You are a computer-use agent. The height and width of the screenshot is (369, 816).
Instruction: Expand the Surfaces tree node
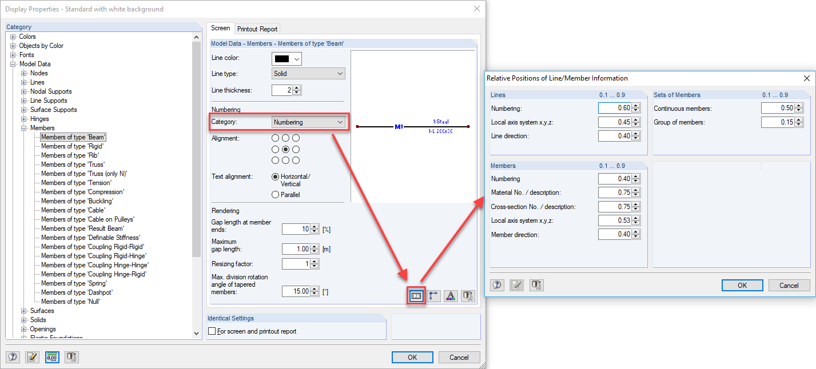coord(24,311)
